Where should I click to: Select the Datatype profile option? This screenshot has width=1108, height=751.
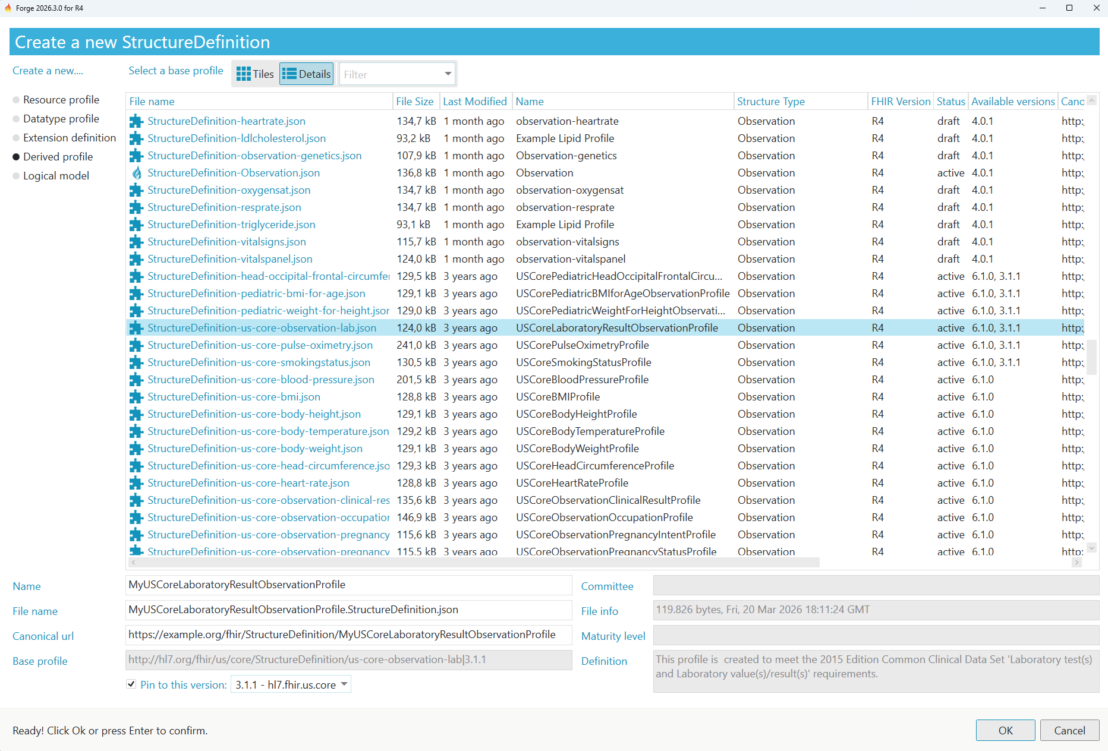point(56,119)
